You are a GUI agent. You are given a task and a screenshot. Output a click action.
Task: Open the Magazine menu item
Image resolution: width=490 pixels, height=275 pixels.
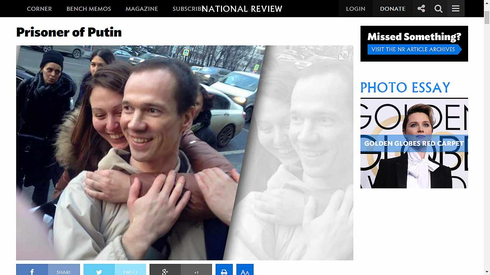[142, 9]
